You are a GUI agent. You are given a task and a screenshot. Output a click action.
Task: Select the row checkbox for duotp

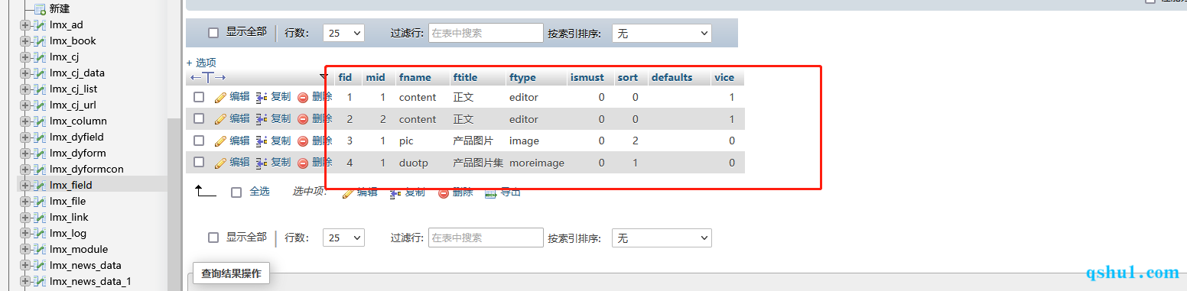point(199,162)
